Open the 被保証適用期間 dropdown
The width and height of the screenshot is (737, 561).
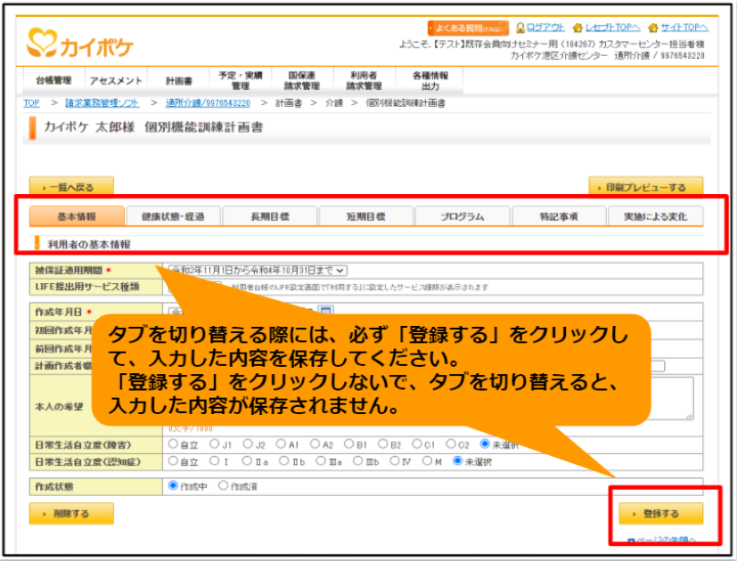coord(258,271)
